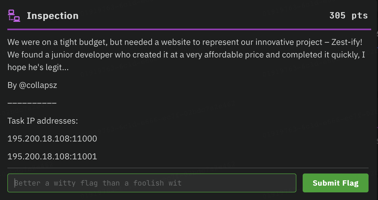Click the 305 pts score label
This screenshot has width=378, height=200.
348,15
